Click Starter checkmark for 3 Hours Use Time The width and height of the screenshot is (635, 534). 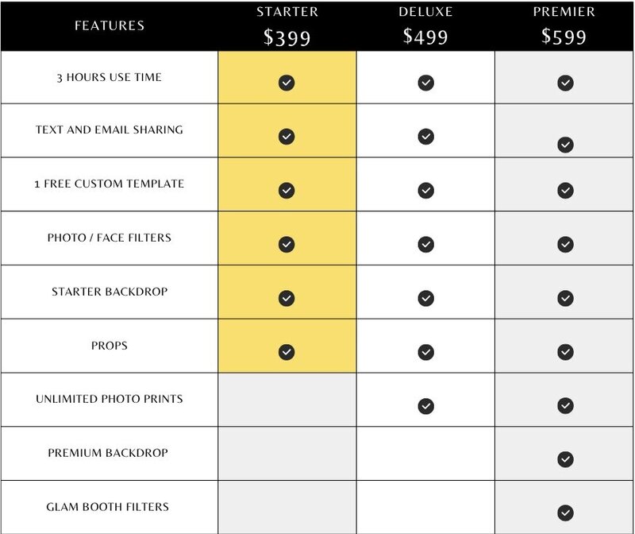coord(287,83)
